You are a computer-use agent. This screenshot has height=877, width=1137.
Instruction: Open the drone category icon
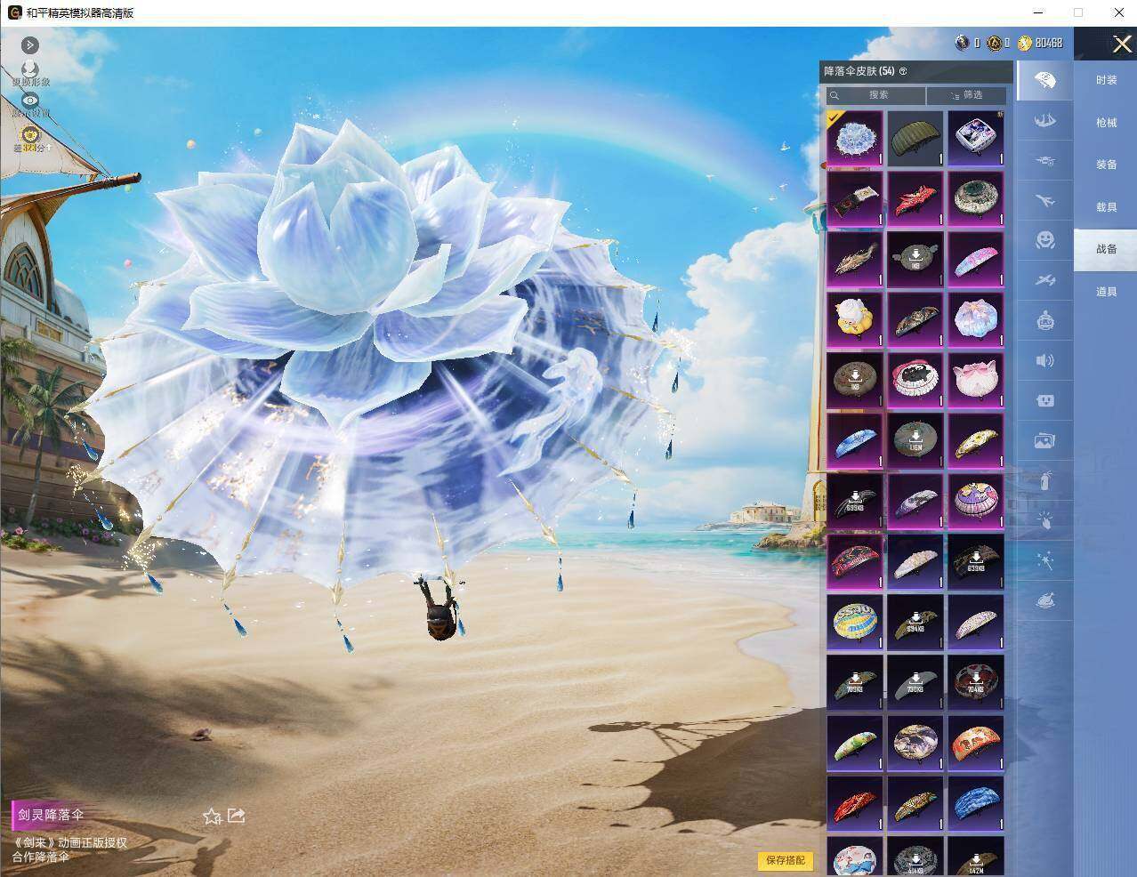pyautogui.click(x=1044, y=161)
